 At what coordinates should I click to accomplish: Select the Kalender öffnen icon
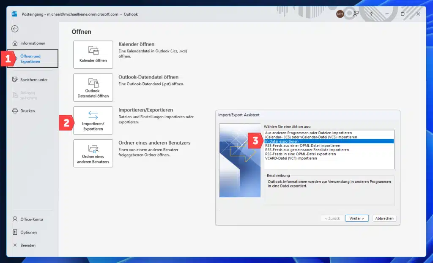click(93, 54)
